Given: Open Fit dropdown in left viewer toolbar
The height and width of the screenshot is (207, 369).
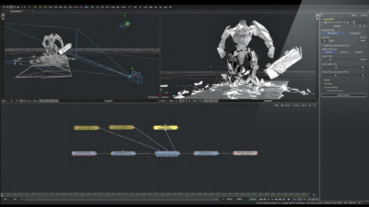Looking at the screenshot, I should [12, 101].
